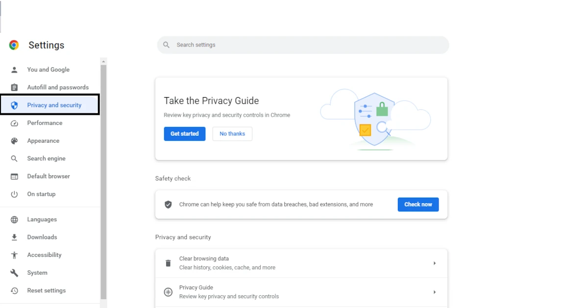Expand the Privacy Guide row arrow
Viewport: 588px width, 308px height.
pyautogui.click(x=434, y=292)
